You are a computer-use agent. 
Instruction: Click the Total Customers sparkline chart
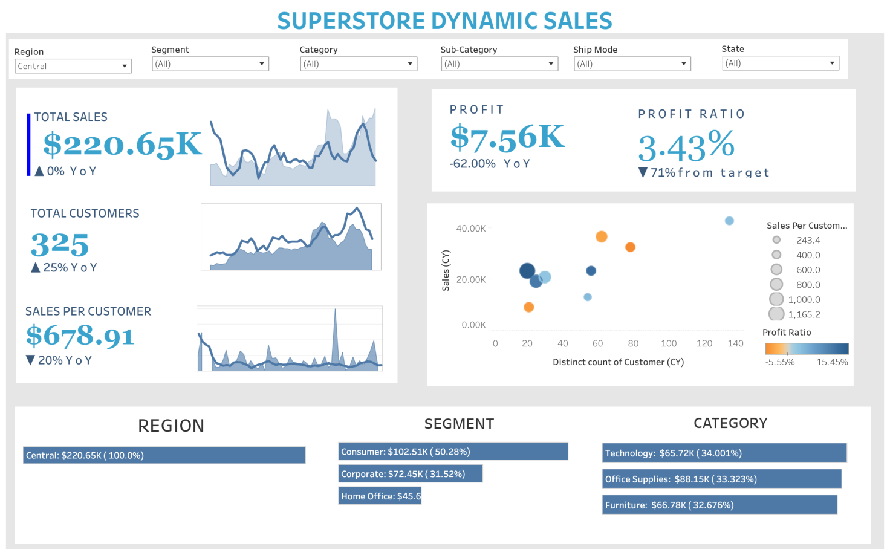tap(291, 237)
